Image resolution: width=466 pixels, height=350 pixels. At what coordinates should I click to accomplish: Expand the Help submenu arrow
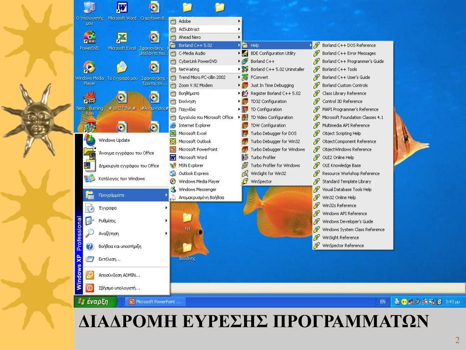(310, 45)
